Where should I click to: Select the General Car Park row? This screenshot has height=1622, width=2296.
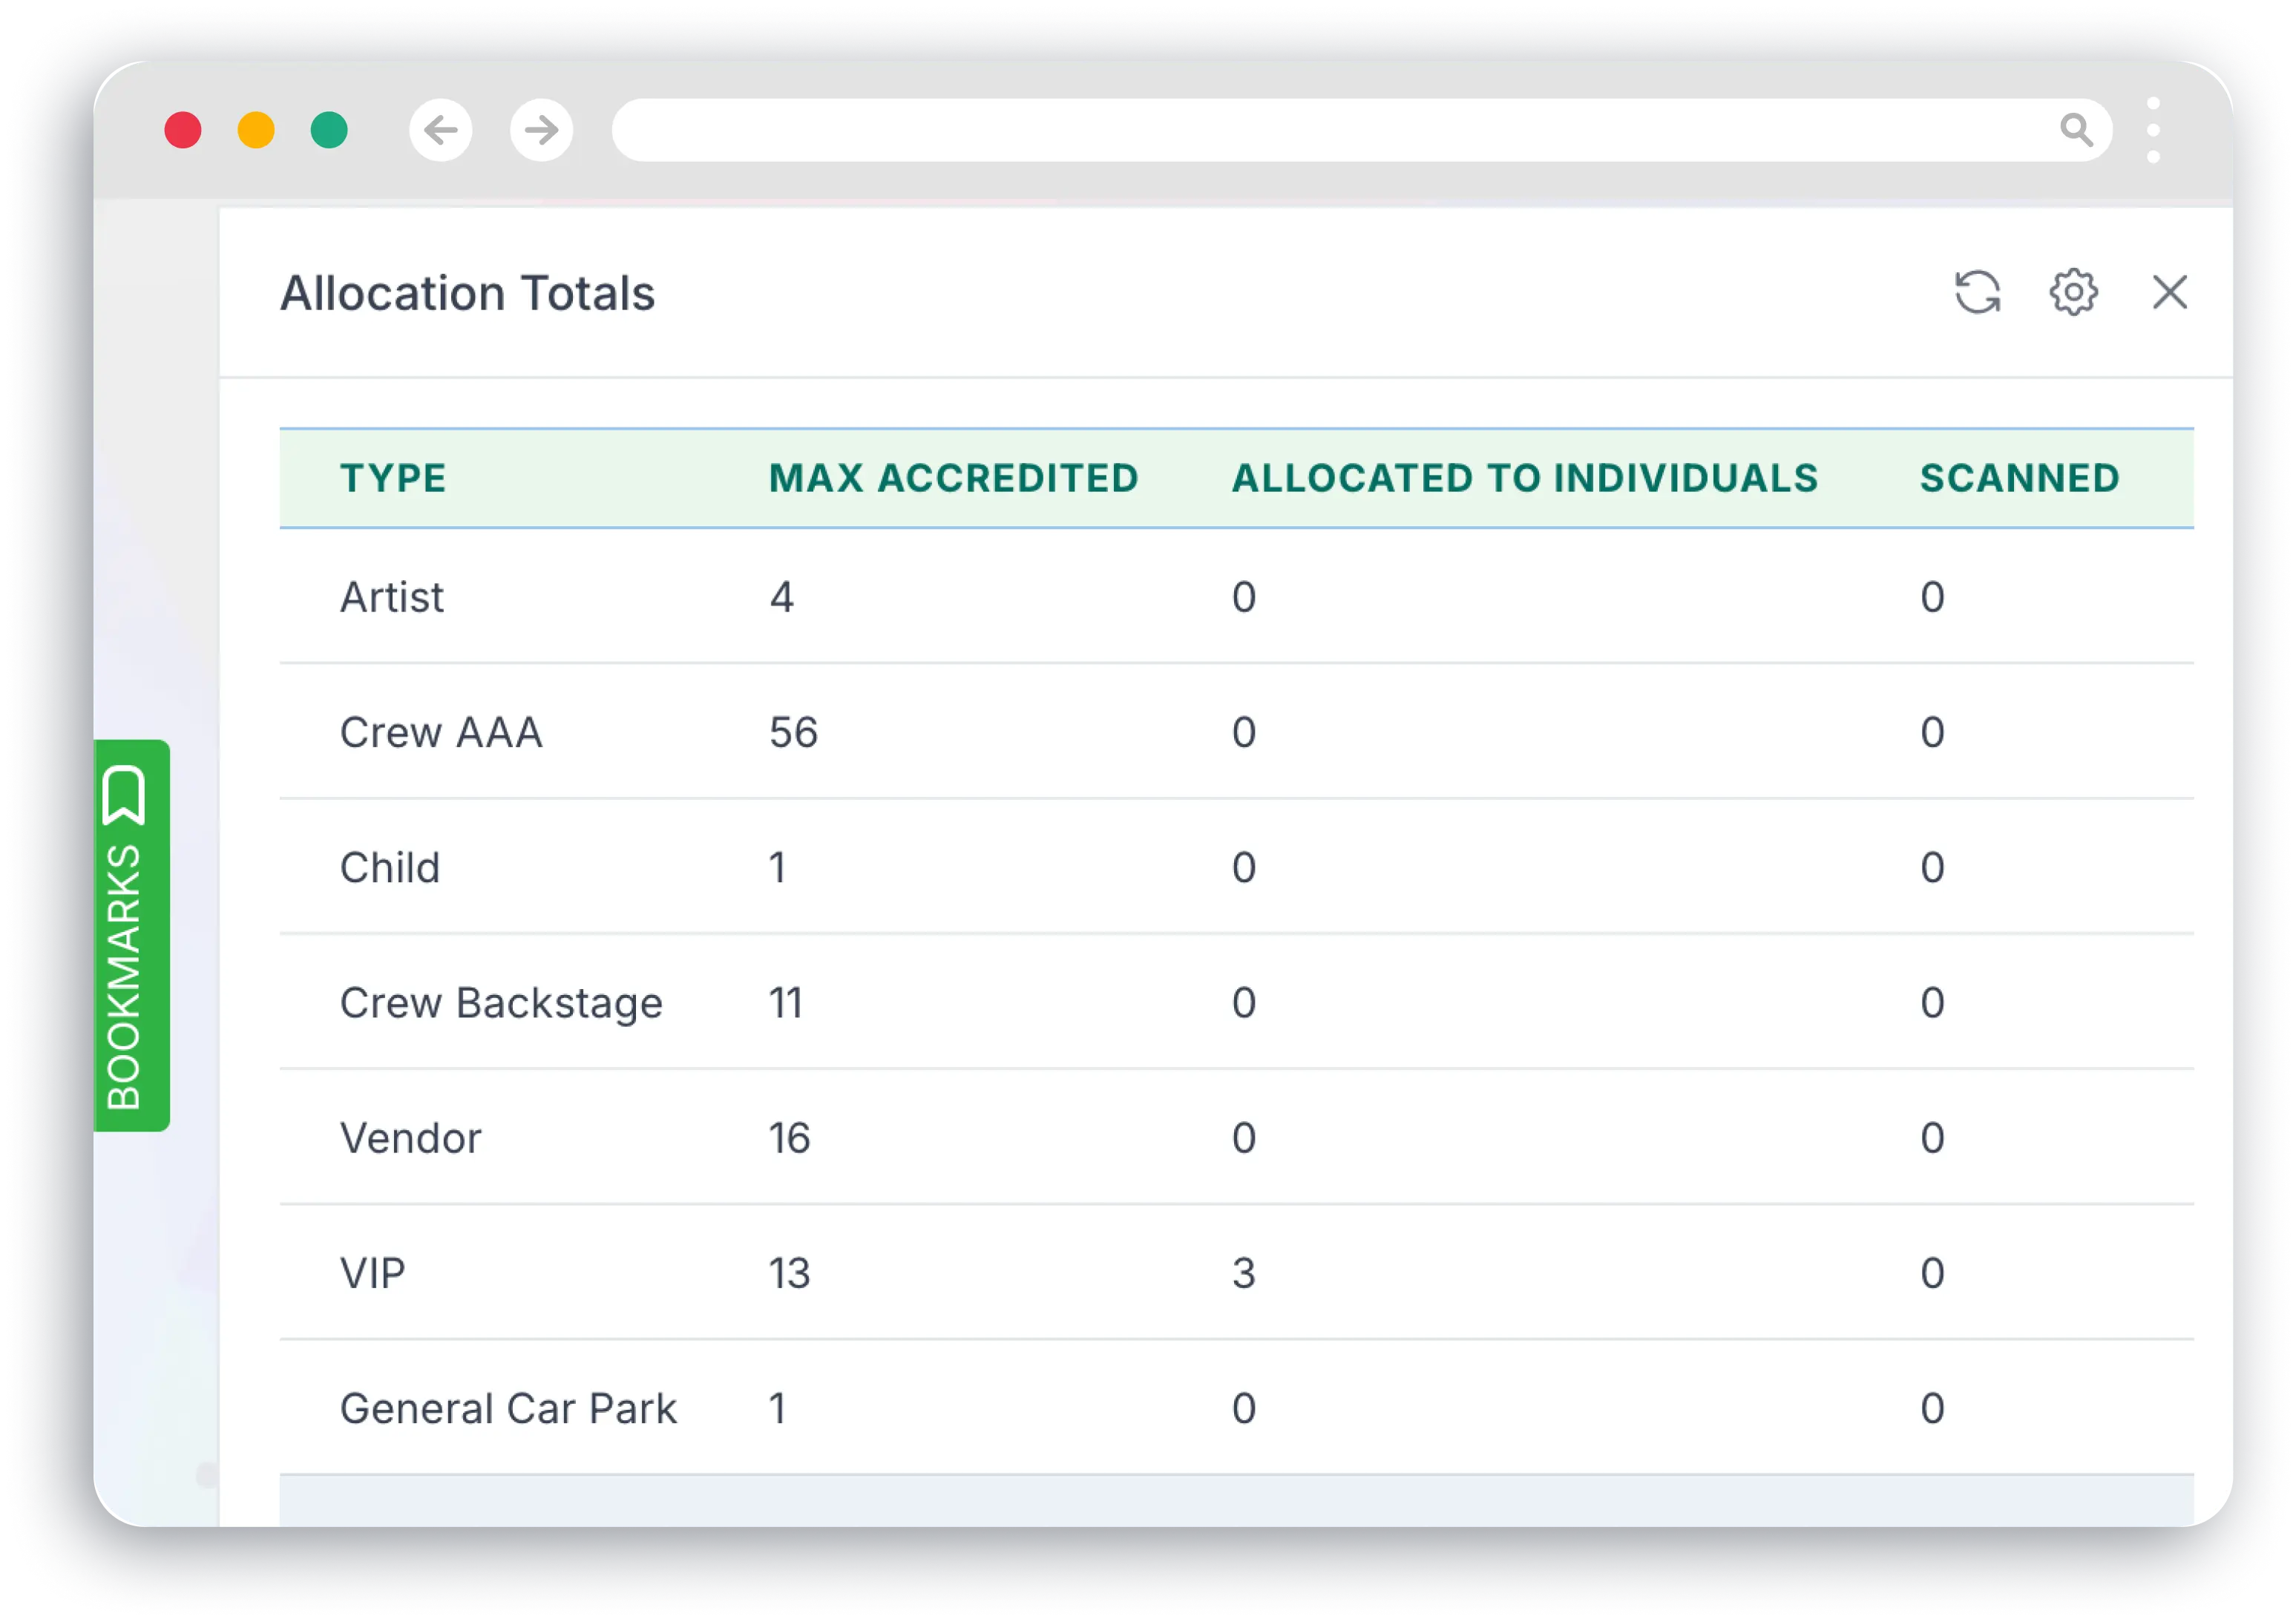click(509, 1407)
